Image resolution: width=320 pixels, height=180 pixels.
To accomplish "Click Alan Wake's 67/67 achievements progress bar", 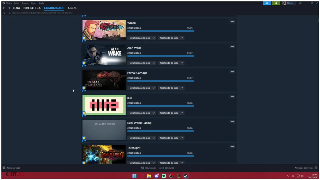I will coord(160,56).
